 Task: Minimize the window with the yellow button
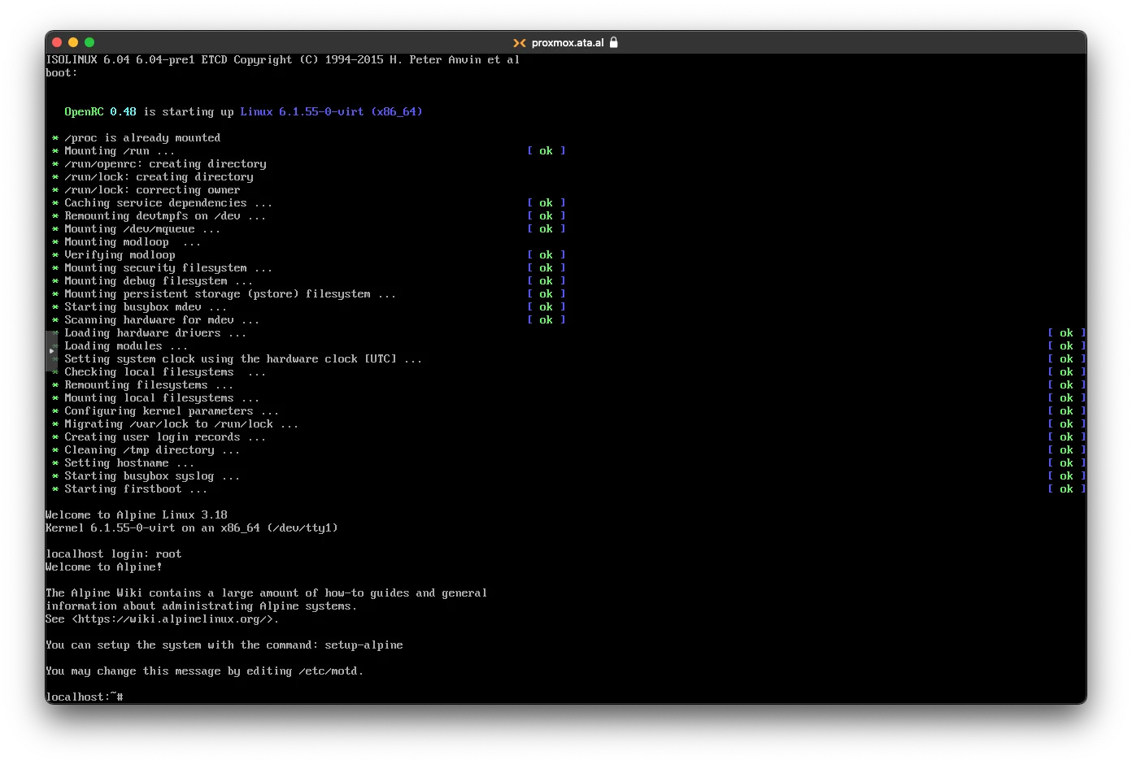(73, 42)
